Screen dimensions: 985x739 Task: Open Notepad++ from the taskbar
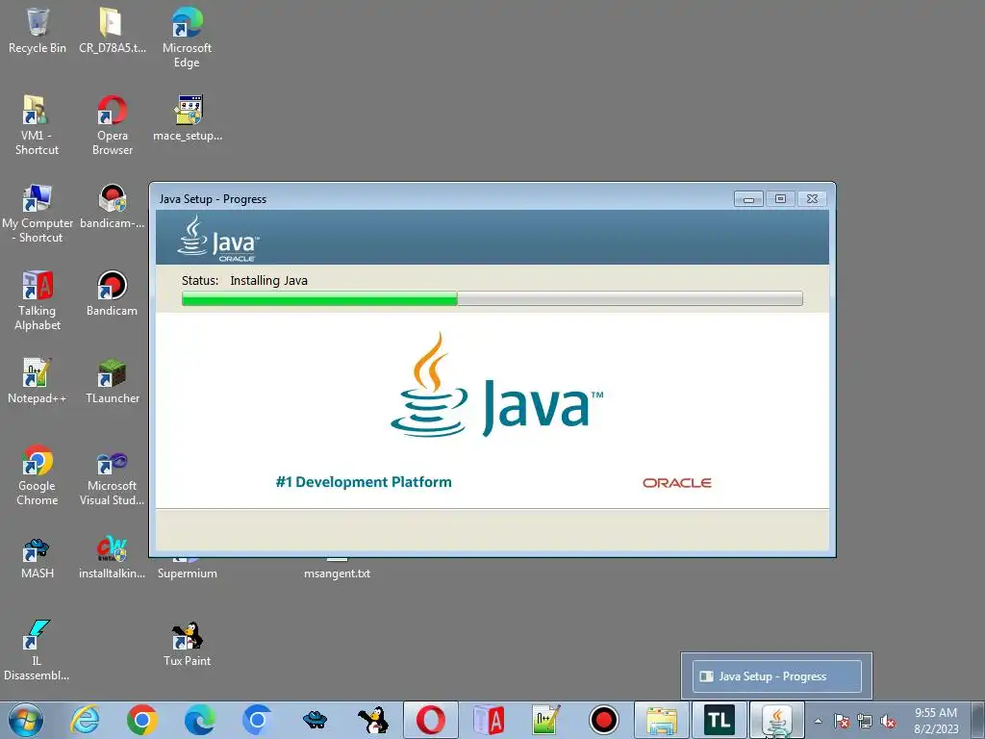pos(545,720)
